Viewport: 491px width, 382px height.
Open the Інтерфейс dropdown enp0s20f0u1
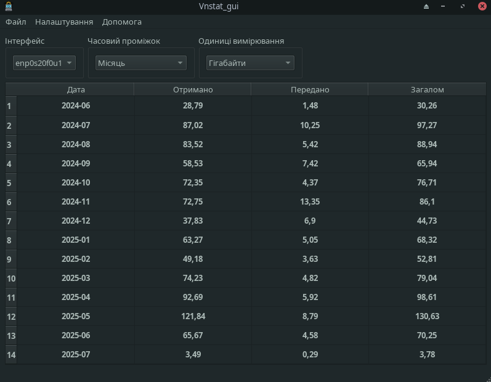point(44,63)
